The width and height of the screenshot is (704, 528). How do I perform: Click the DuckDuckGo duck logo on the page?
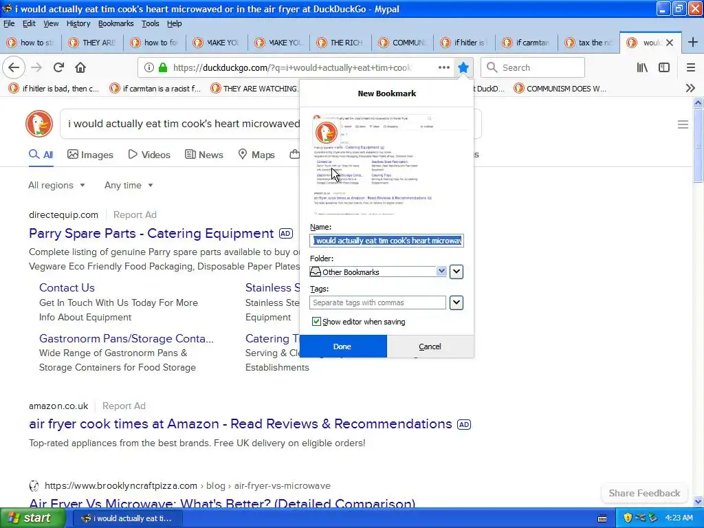point(39,124)
